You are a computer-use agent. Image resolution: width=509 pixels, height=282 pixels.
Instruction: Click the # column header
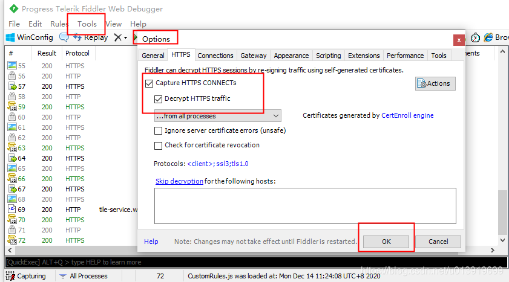click(x=11, y=53)
